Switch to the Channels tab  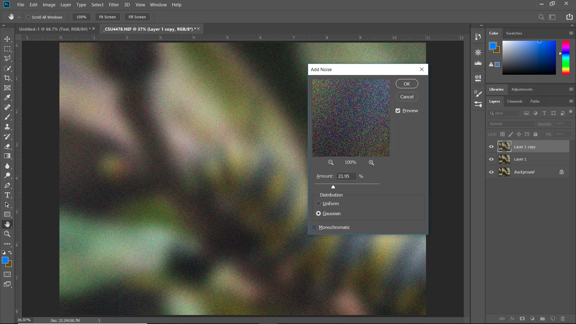[514, 101]
